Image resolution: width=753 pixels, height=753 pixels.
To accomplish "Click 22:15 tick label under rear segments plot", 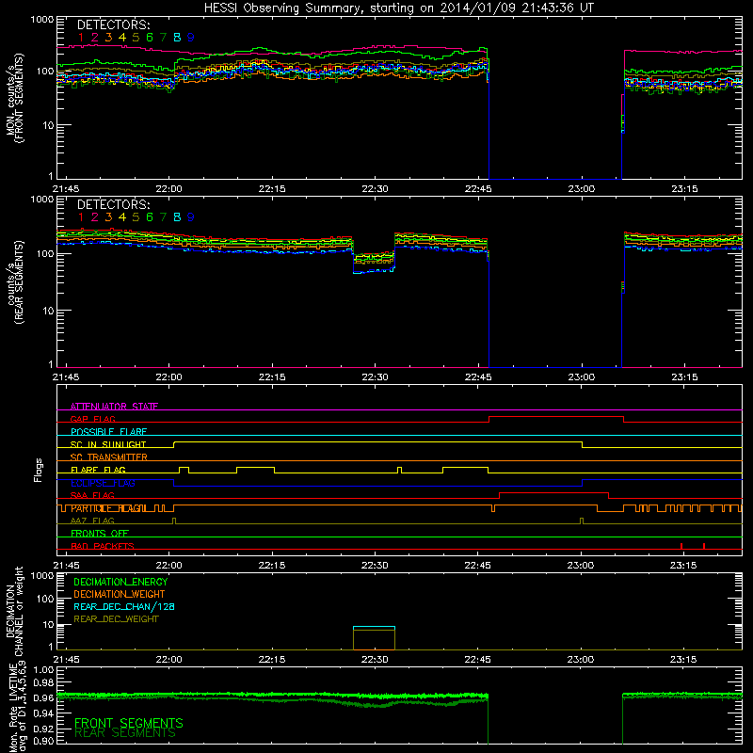I will 272,377.
